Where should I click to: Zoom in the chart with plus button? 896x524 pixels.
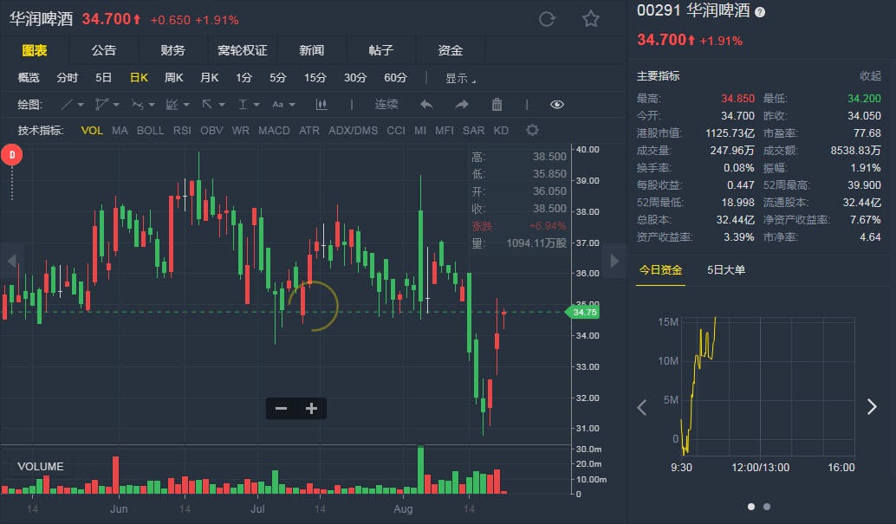coord(311,409)
